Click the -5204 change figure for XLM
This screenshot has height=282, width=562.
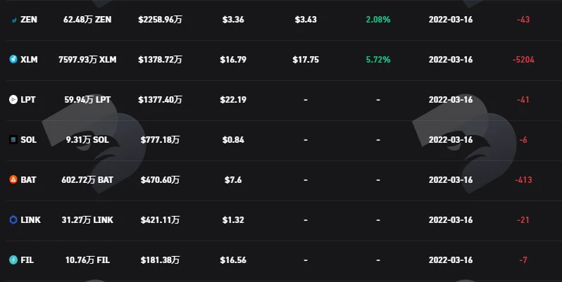[x=523, y=59]
